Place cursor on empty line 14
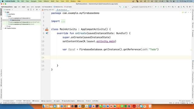Viewport: 194px width, 109px height. coord(121,58)
